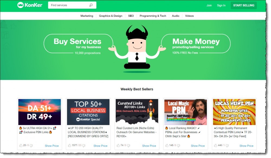Thumbs up the Curated Links listing
Screen dimensions: 271x158
pyautogui.click(x=118, y=146)
